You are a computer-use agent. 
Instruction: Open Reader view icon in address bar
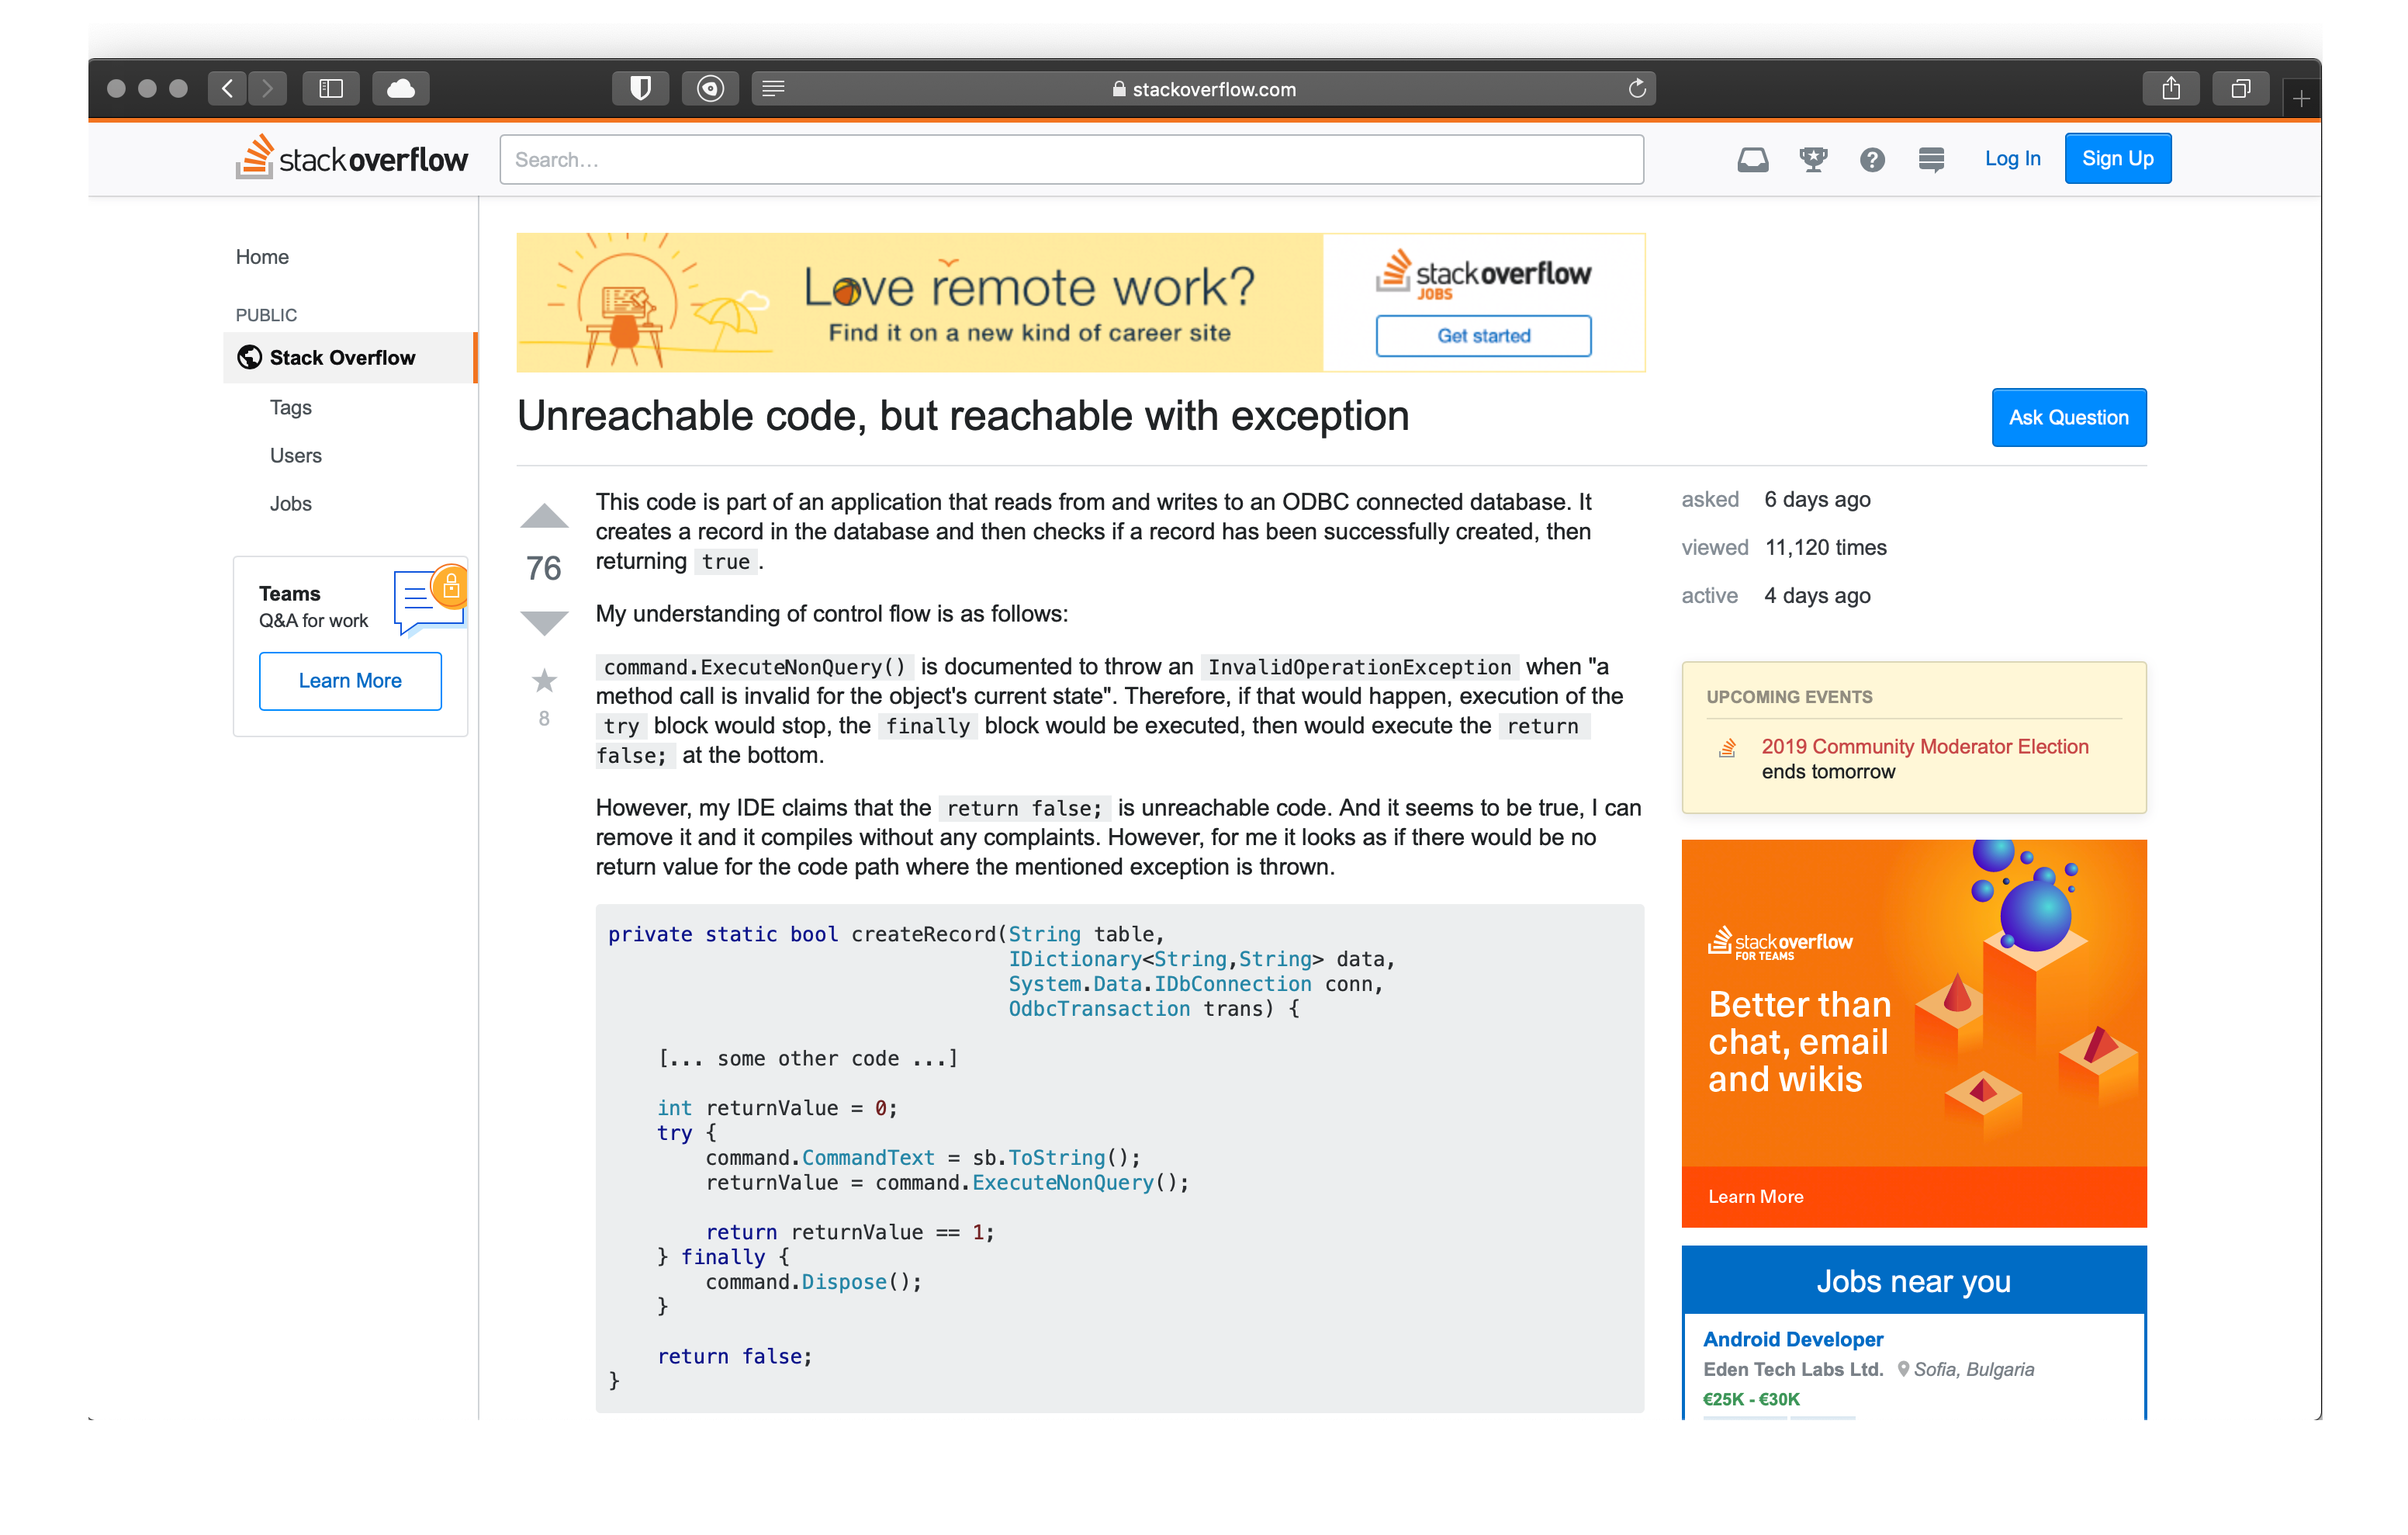click(773, 89)
